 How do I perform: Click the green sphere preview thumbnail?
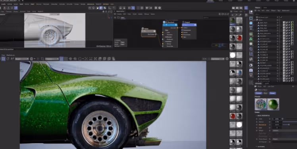coord(273,104)
